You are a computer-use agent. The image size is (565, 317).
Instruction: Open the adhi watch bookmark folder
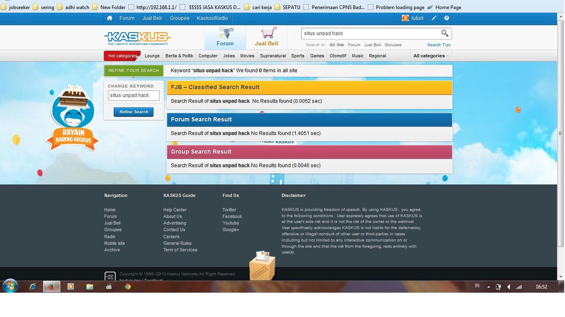73,7
